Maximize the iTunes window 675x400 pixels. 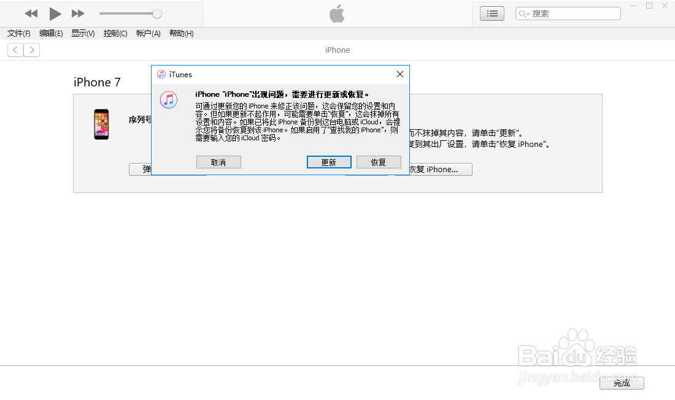coord(649,6)
